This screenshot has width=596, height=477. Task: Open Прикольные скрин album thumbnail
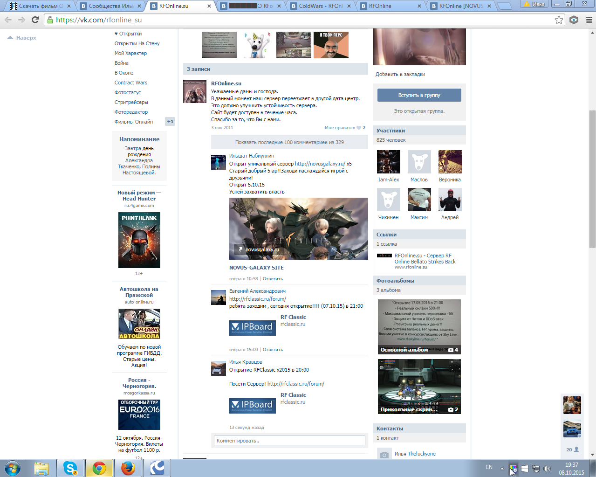tap(419, 387)
